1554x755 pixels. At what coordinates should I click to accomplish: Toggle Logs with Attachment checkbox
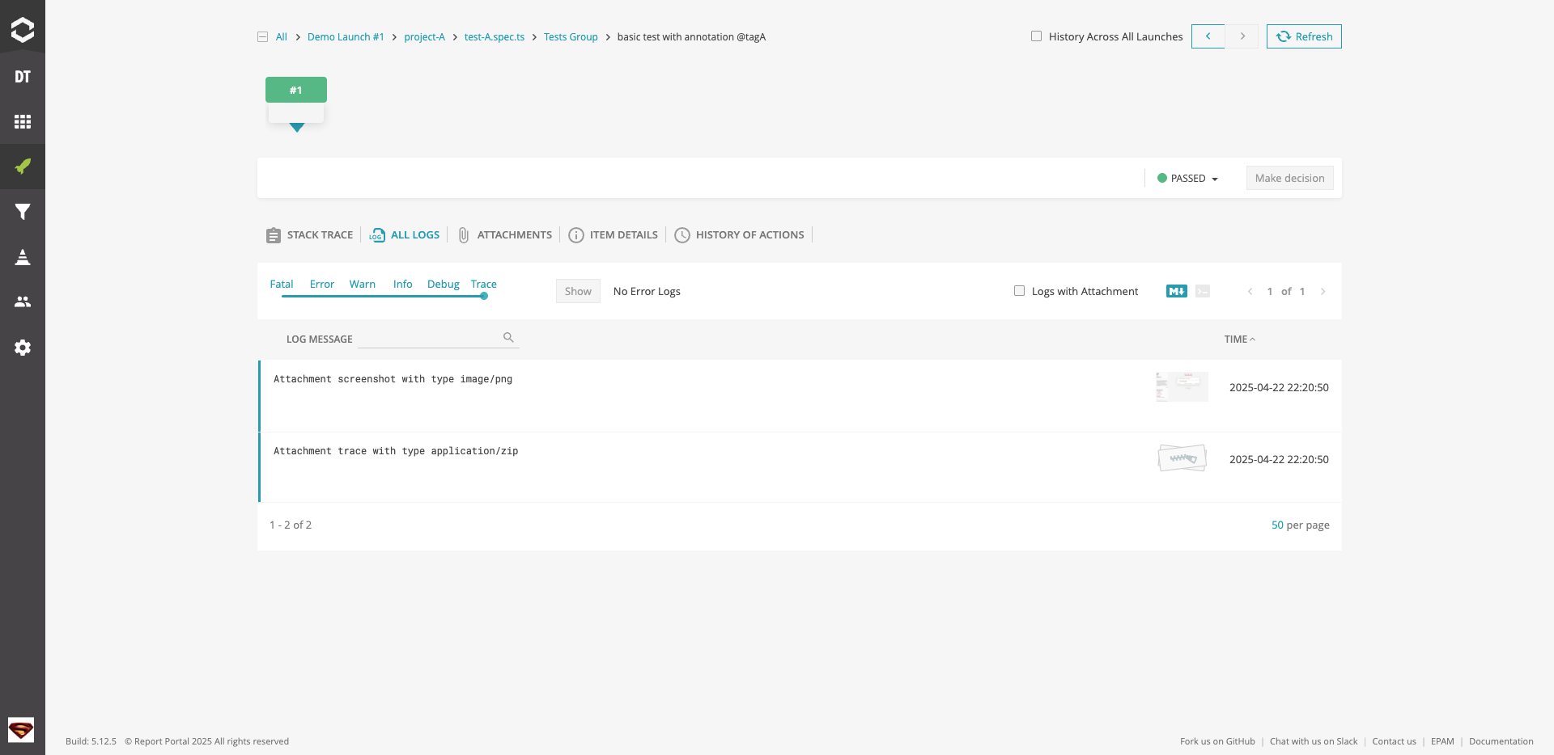tap(1019, 291)
